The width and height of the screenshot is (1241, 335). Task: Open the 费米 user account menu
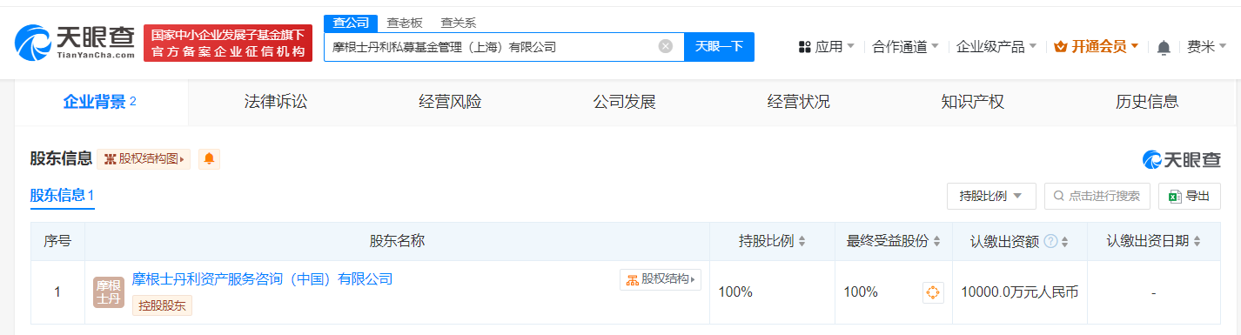click(x=1207, y=46)
